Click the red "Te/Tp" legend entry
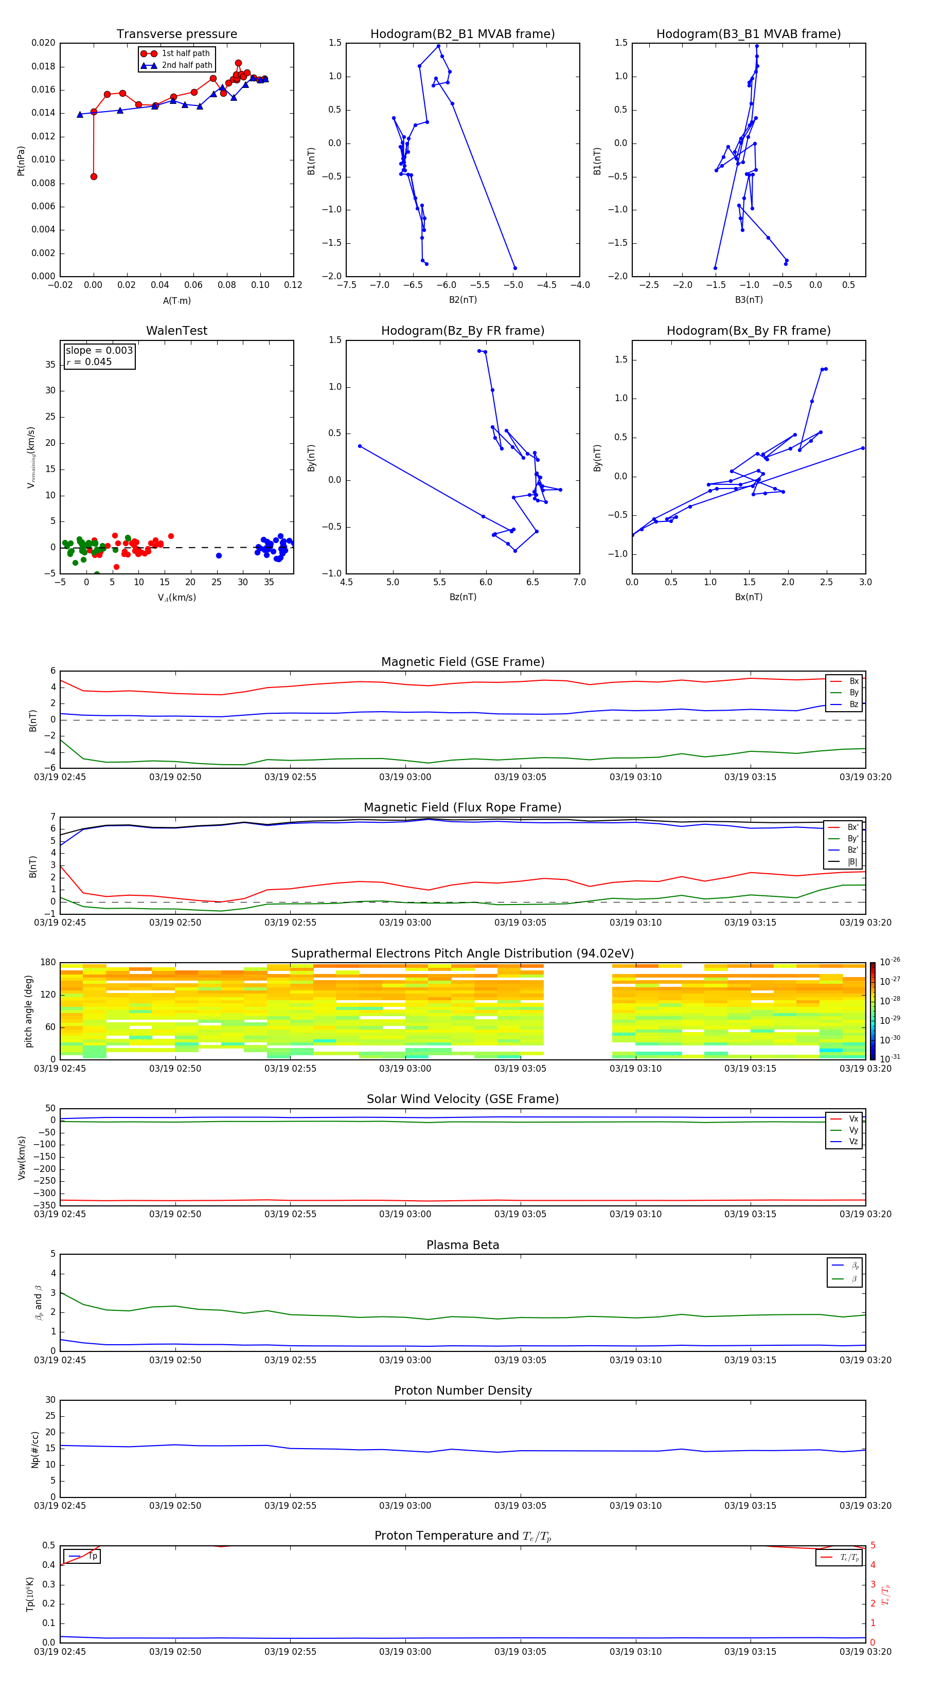This screenshot has height=1697, width=926. point(840,1557)
